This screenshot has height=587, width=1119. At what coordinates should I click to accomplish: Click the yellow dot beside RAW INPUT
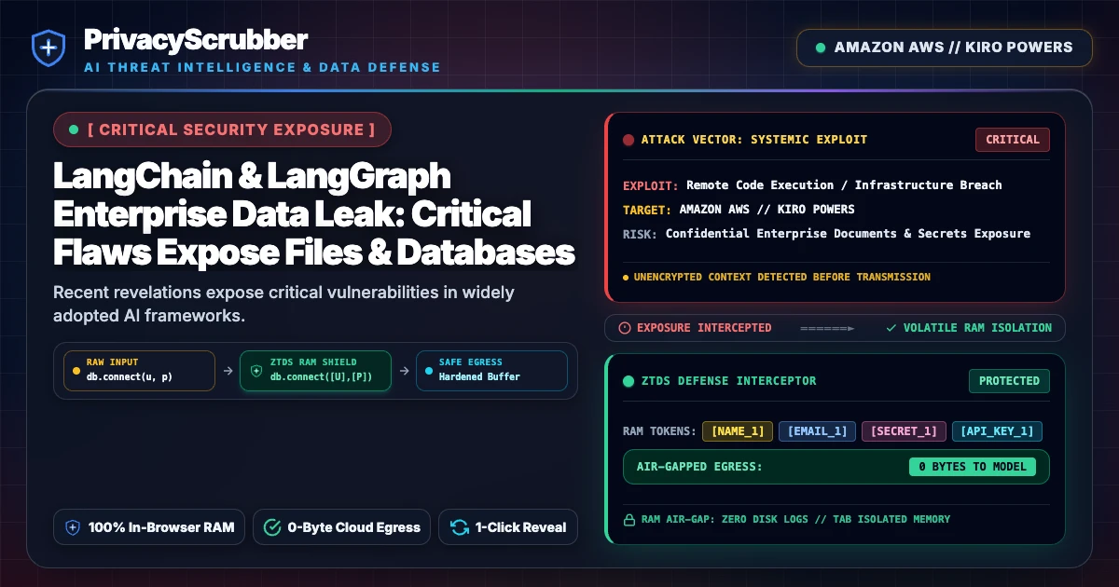tap(76, 370)
